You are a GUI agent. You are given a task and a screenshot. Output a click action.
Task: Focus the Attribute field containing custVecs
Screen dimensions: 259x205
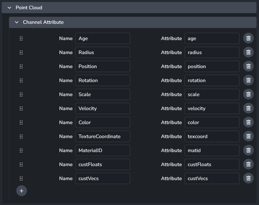click(212, 178)
